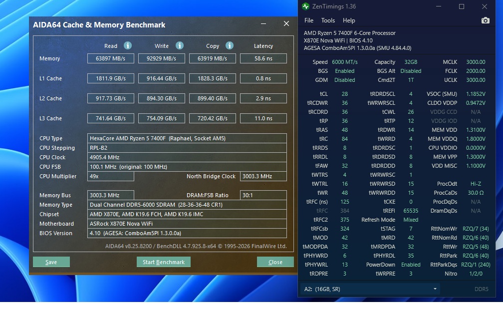Image resolution: width=503 pixels, height=309 pixels.
Task: Click the L2 Cache Read value 917.73 GB/s
Action: pyautogui.click(x=111, y=98)
